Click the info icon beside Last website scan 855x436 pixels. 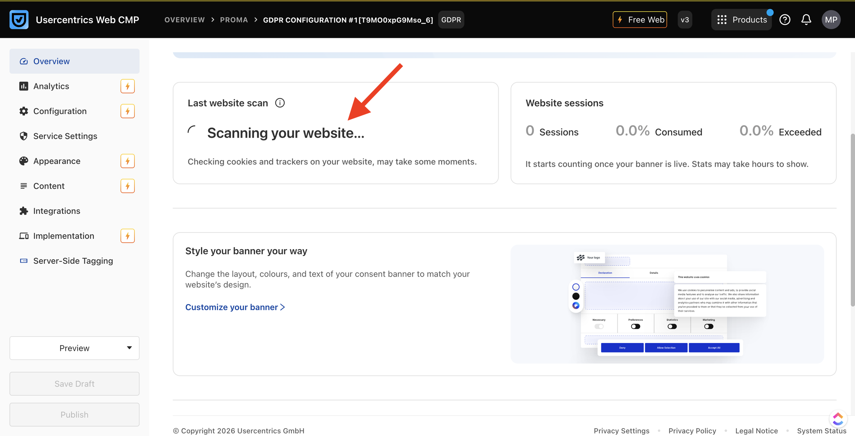point(280,103)
